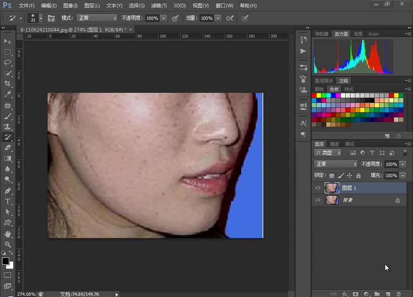Hide 图层 1 using its eye icon
Viewport: 413px width, 297px height.
coord(318,188)
